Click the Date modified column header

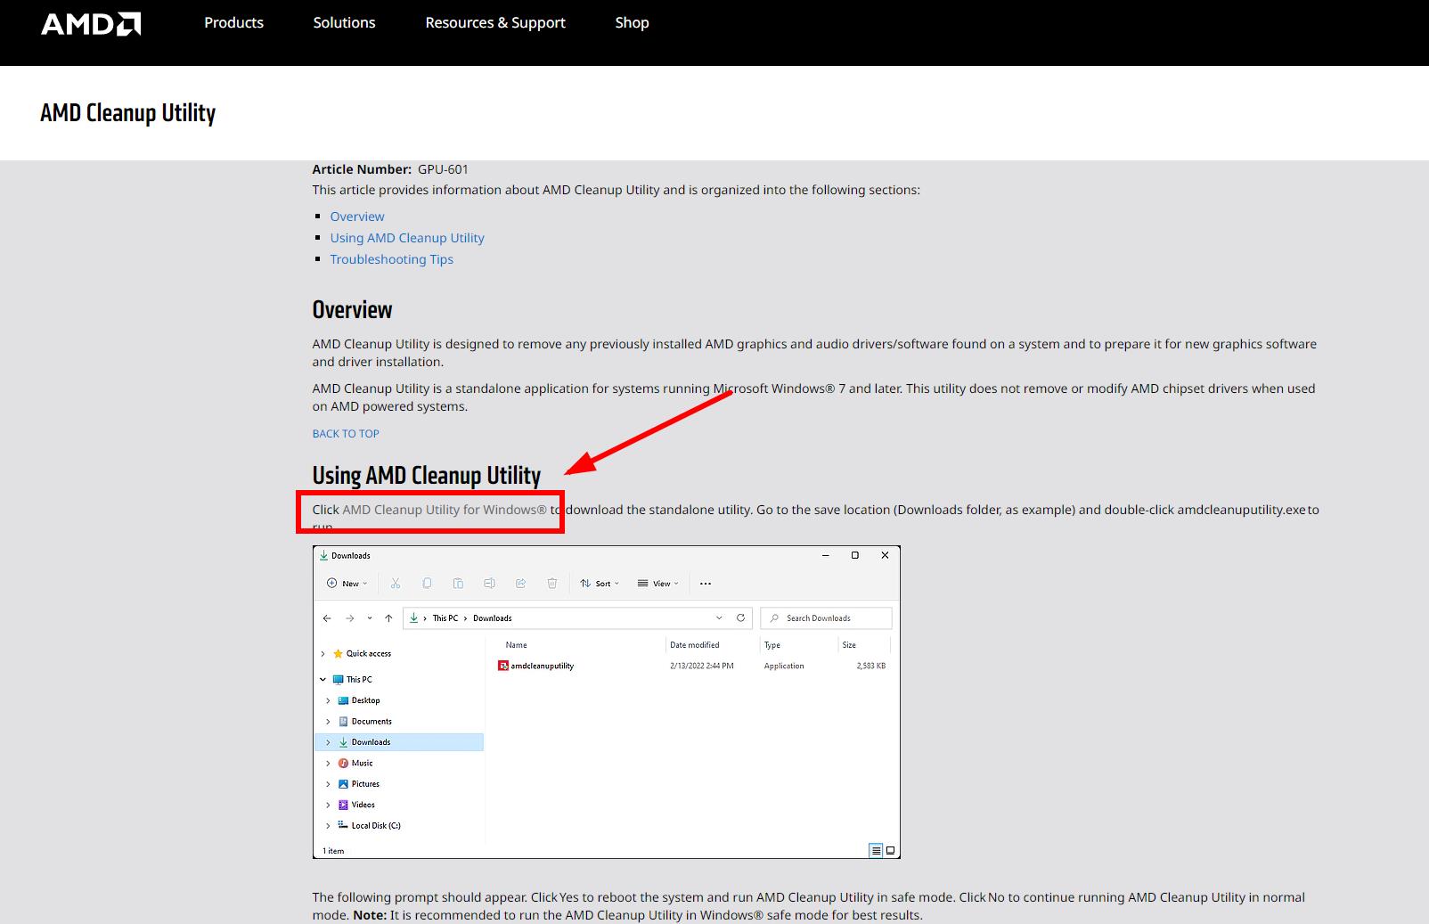[x=695, y=645]
